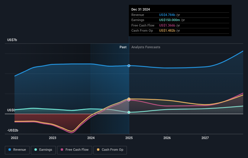Click the Free Cash Flow tooltip label
Screen dimensions: 248x158
coord(143,25)
